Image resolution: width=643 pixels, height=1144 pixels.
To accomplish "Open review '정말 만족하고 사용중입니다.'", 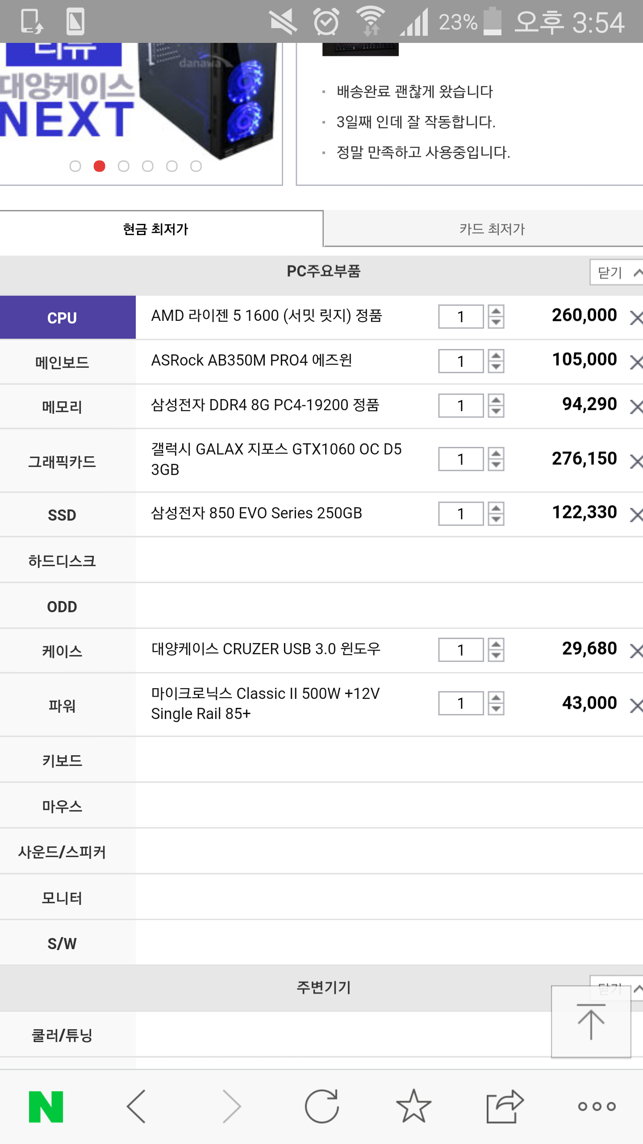I will pos(423,152).
